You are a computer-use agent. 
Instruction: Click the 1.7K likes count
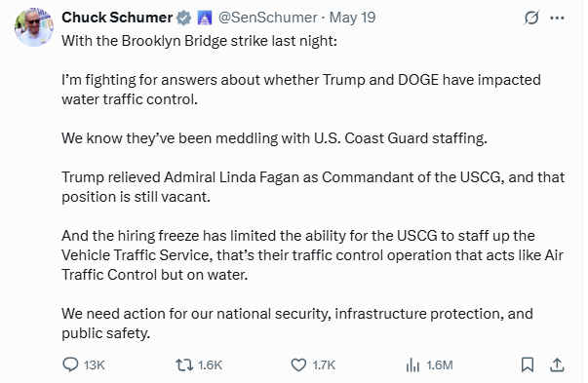click(x=324, y=364)
